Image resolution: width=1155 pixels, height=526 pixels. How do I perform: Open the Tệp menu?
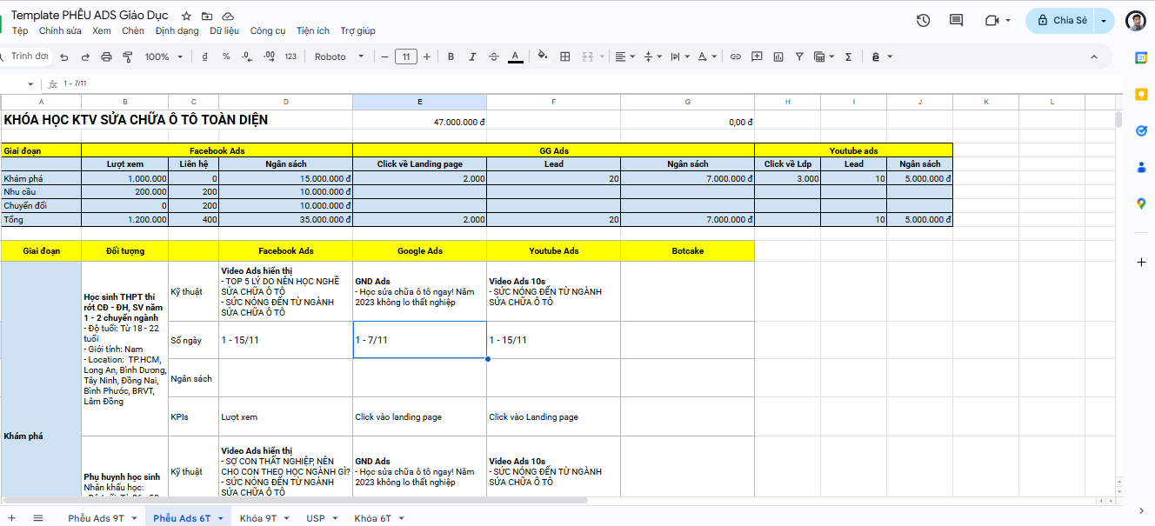tap(20, 30)
